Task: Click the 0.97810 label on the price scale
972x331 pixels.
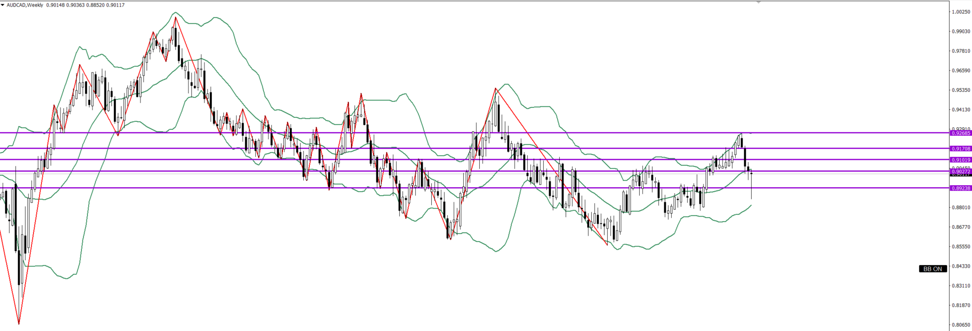Action: click(961, 51)
